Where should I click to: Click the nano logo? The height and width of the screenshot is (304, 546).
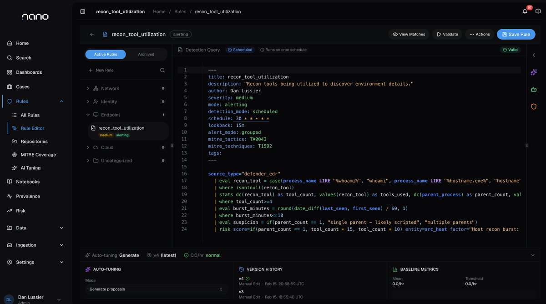35,17
